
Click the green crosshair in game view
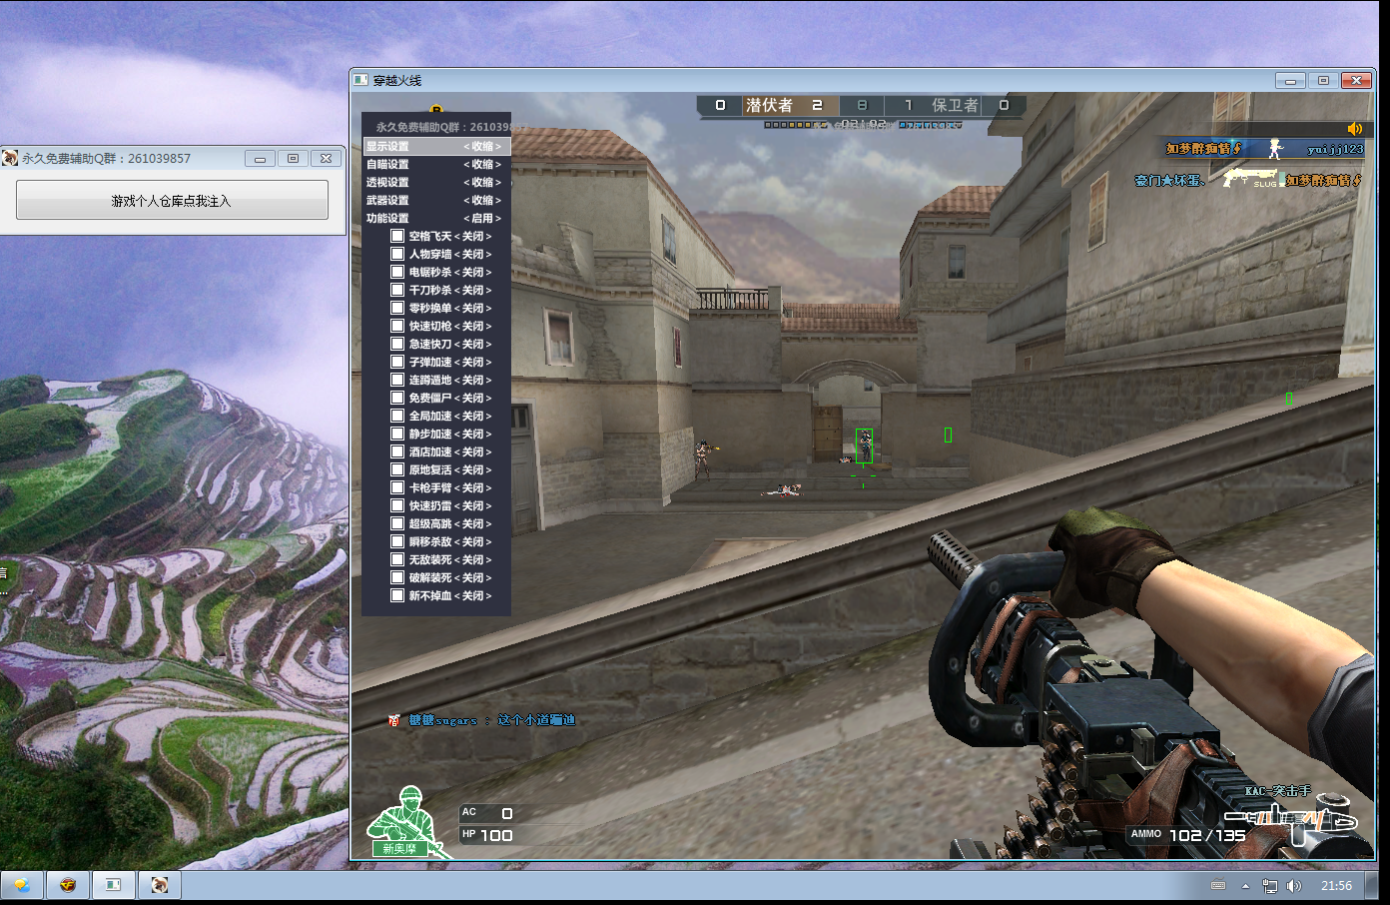pyautogui.click(x=863, y=475)
